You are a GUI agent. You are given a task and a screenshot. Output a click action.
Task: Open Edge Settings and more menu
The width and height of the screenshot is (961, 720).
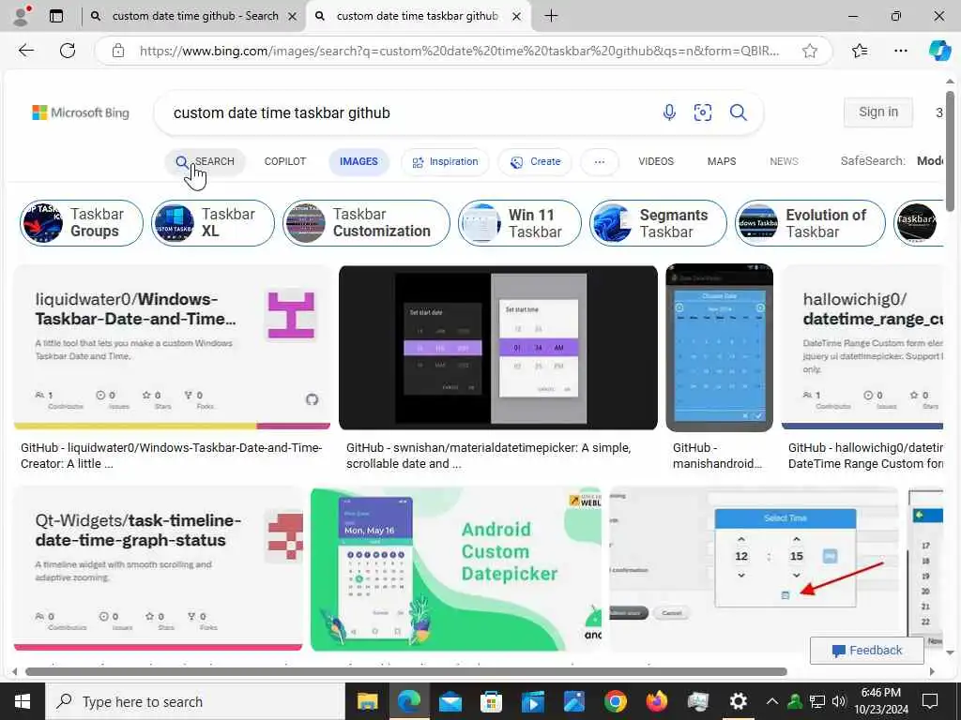[x=900, y=51]
